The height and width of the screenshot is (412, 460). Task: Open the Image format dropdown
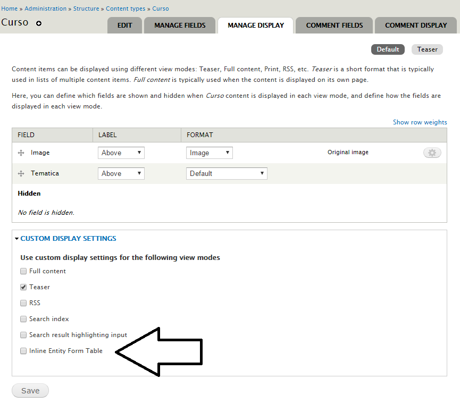click(210, 153)
